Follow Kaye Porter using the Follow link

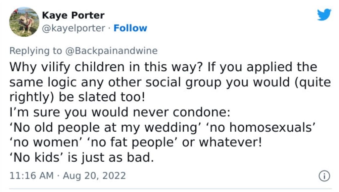[130, 28]
